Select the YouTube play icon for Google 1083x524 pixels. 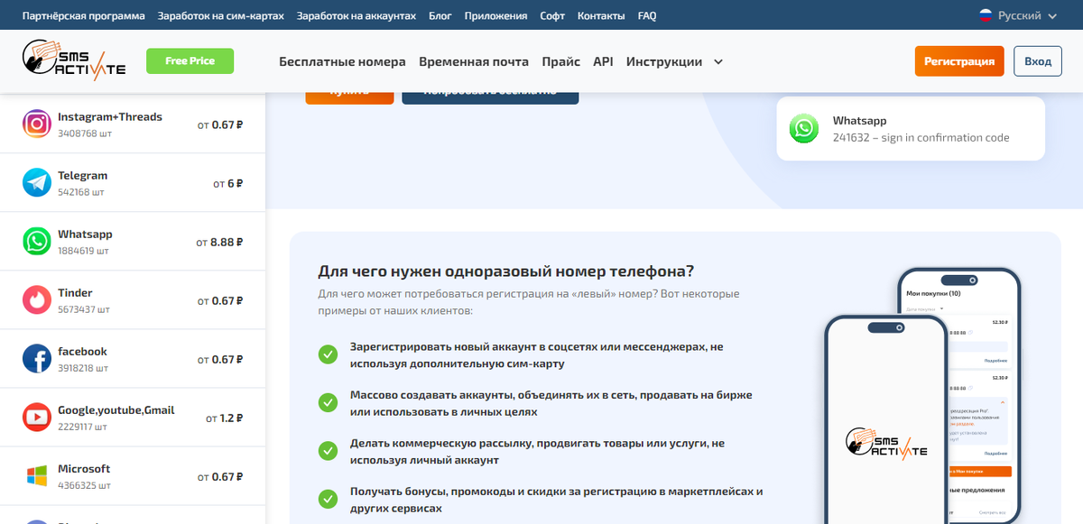pos(37,418)
